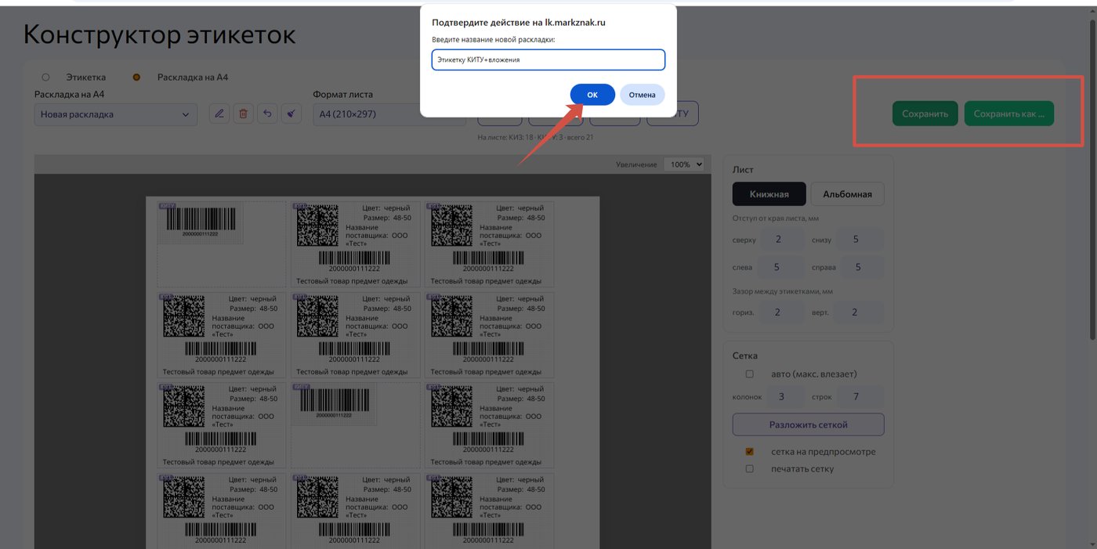Select the Этикетка radio button
This screenshot has height=549, width=1097.
(45, 78)
